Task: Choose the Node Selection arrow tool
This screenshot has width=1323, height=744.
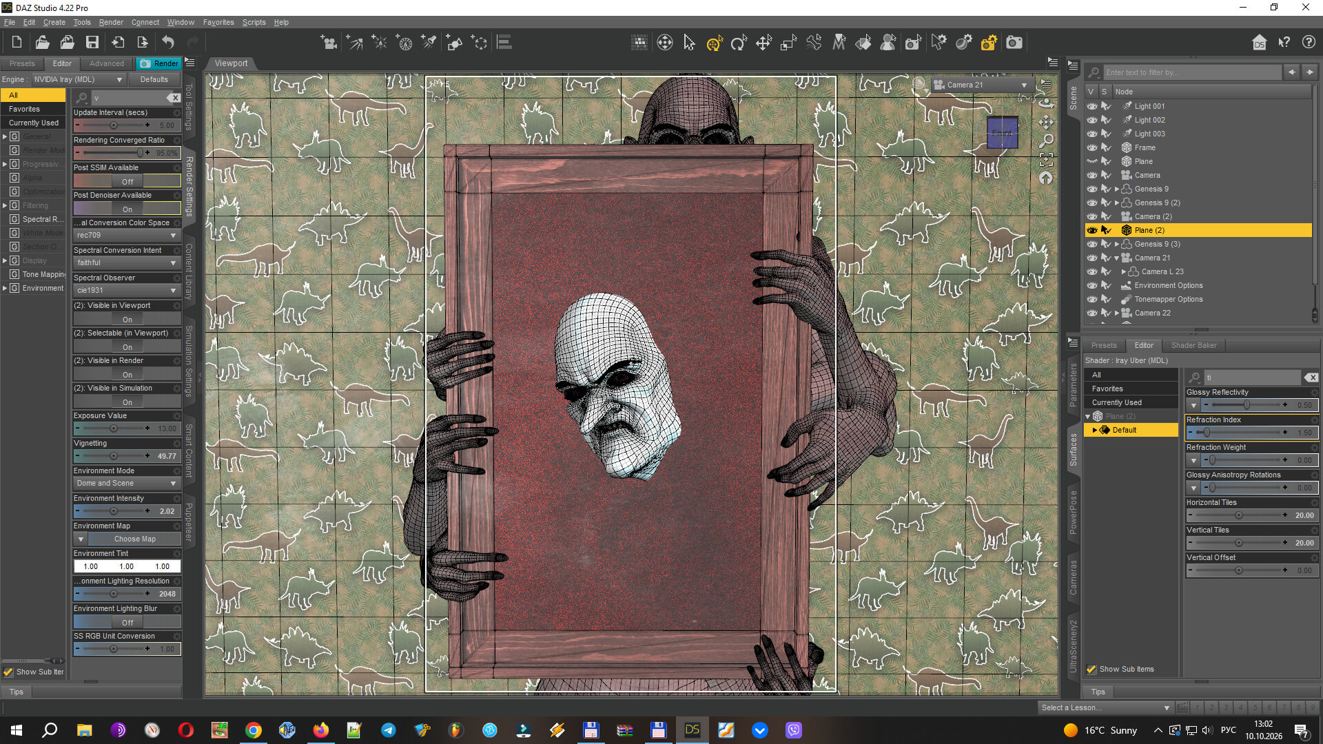Action: (x=689, y=43)
